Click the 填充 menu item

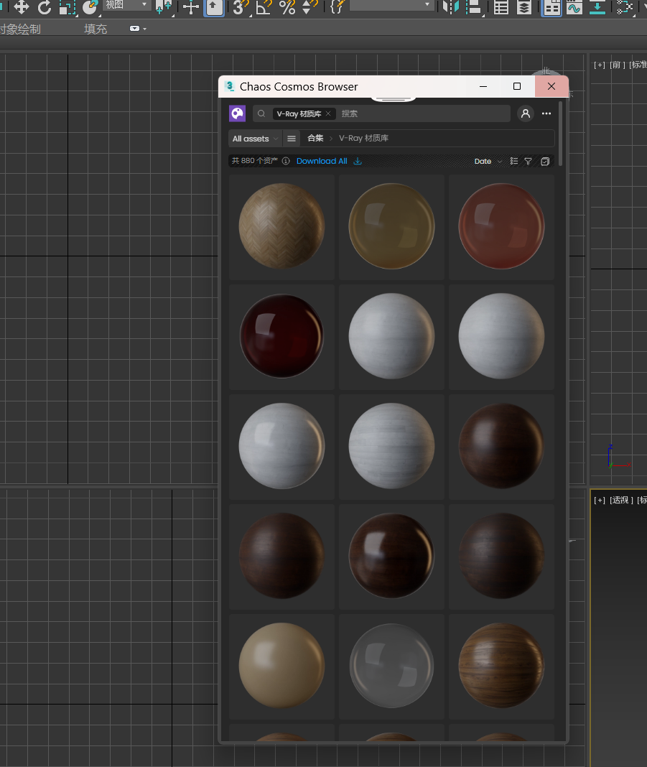click(x=96, y=29)
